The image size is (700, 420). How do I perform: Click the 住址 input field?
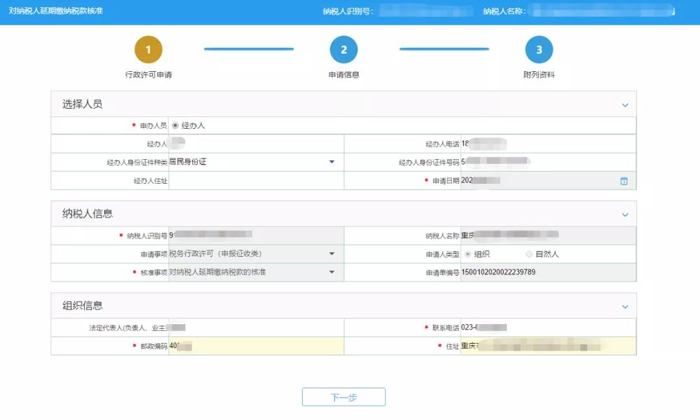point(548,346)
